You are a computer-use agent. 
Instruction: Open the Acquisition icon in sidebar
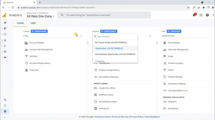pyautogui.click(x=5, y=46)
